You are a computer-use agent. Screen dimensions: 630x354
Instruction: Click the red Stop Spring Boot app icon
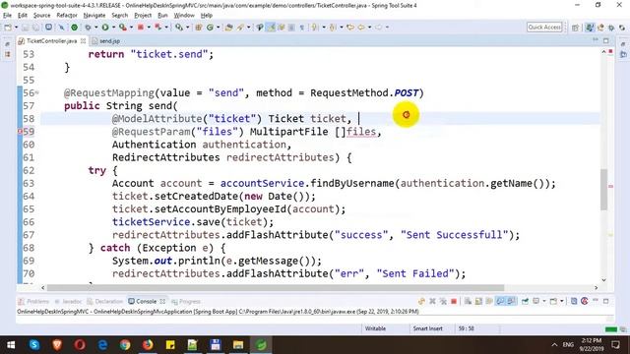tap(140, 28)
